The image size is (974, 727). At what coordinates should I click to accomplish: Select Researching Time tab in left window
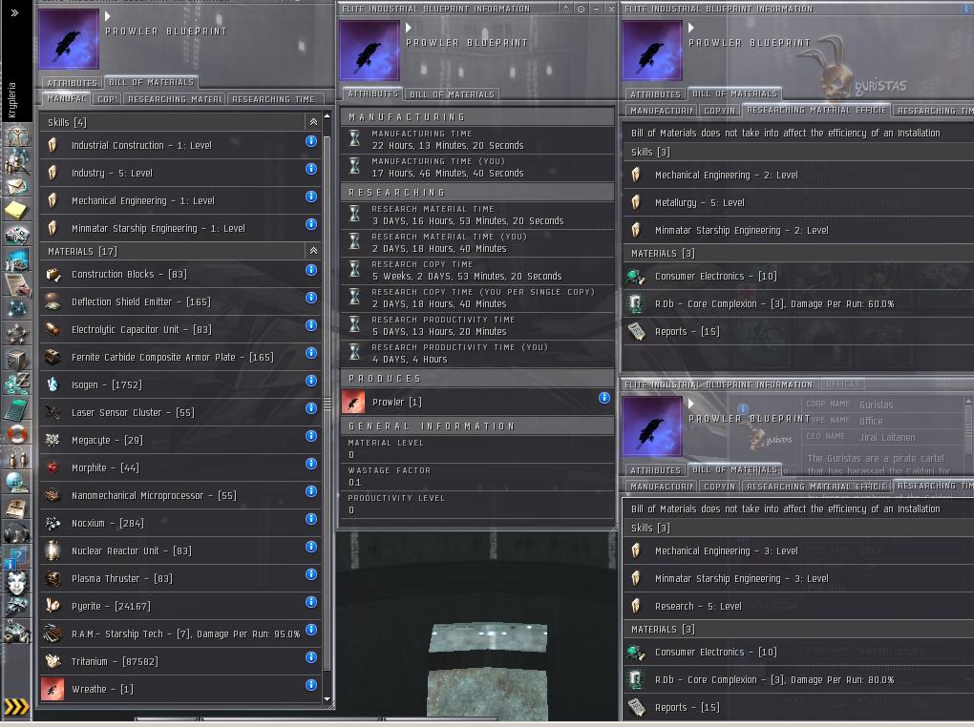coord(274,99)
